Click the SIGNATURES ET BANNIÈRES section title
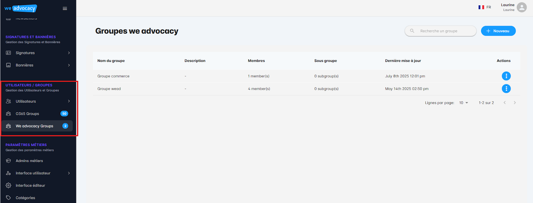Viewport: 533px width, 203px height. (31, 37)
